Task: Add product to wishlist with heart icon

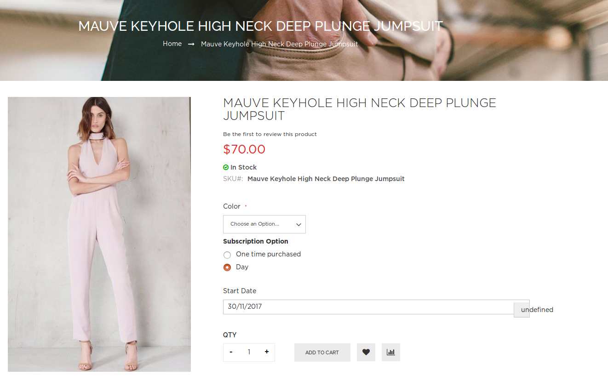Action: 366,352
